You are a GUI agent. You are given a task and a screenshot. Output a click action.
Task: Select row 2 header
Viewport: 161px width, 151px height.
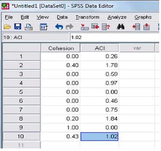pyautogui.click(x=22, y=65)
